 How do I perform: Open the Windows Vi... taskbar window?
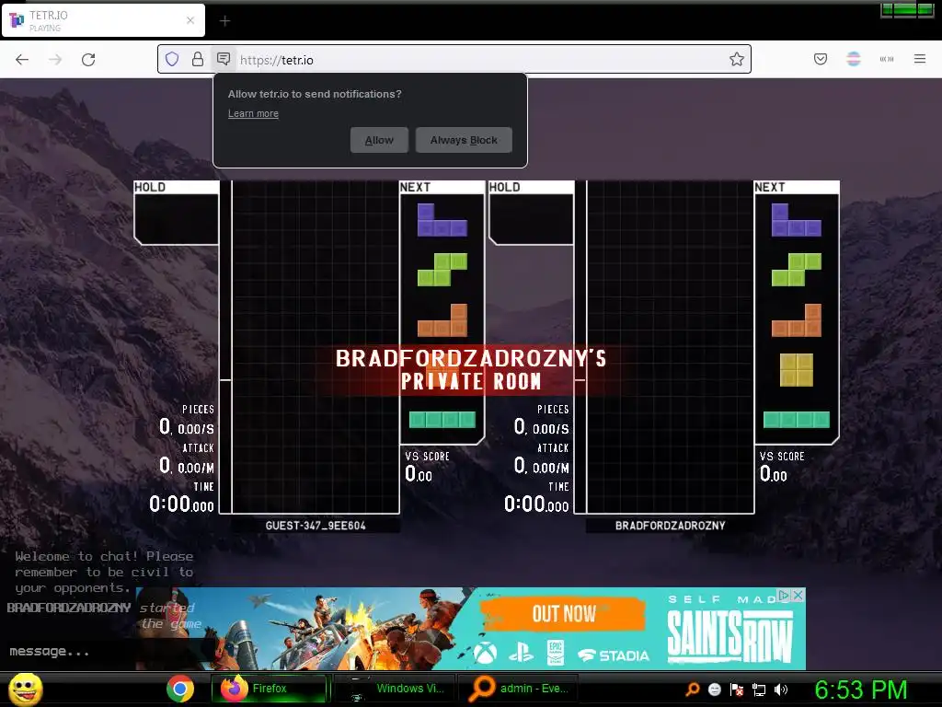tap(394, 689)
